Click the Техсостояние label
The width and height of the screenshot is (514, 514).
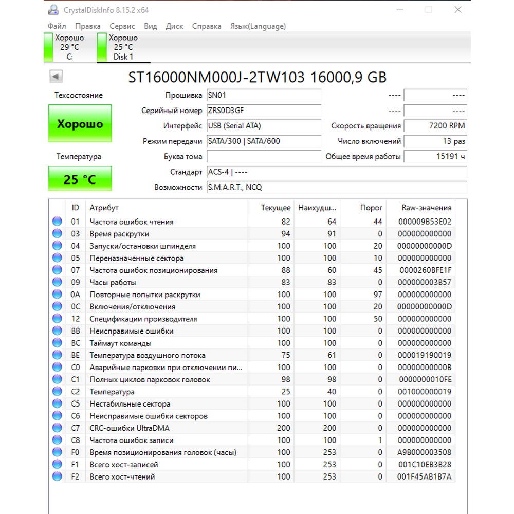[79, 95]
